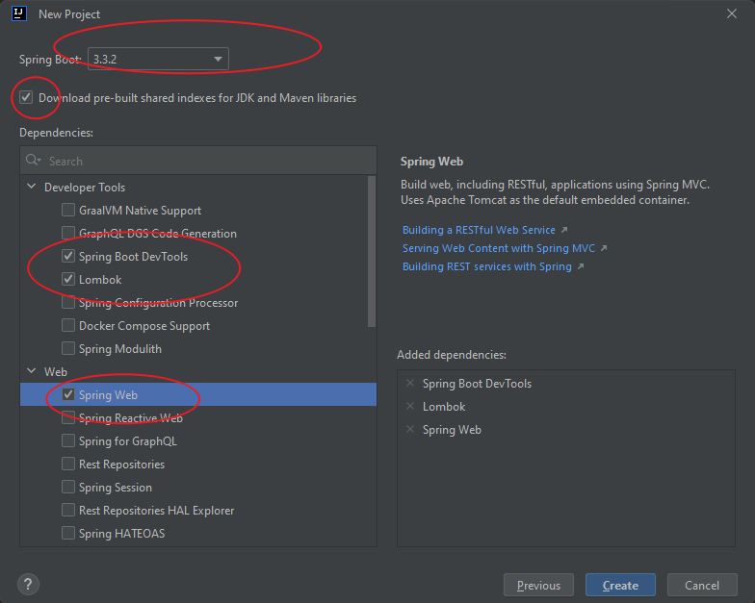Viewport: 755px width, 603px height.
Task: Enable Spring HATEOAS dependency
Action: tap(68, 533)
